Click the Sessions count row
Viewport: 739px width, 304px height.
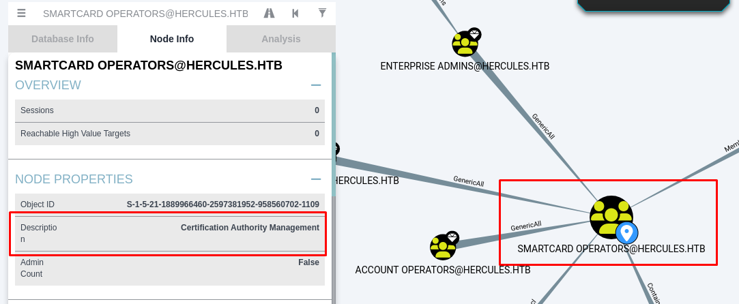click(x=169, y=110)
